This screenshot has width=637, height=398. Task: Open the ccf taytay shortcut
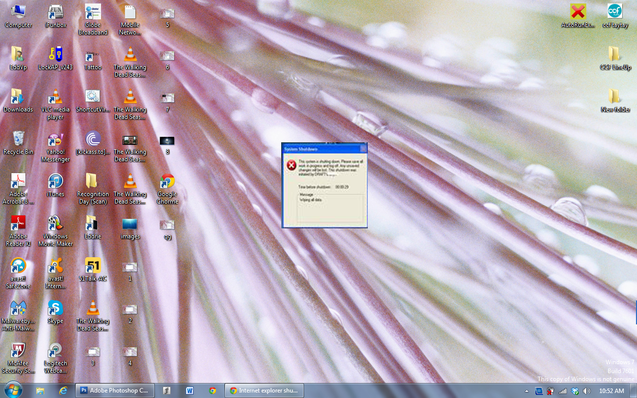(x=615, y=16)
